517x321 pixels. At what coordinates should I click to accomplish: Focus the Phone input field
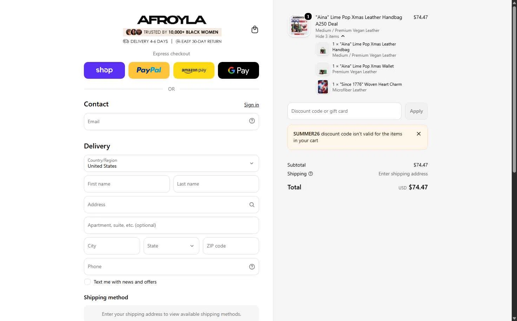[x=171, y=267]
